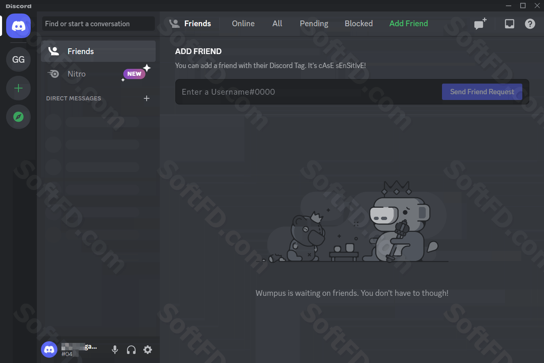The height and width of the screenshot is (363, 544).
Task: Minimize the Discord window
Action: [x=508, y=6]
